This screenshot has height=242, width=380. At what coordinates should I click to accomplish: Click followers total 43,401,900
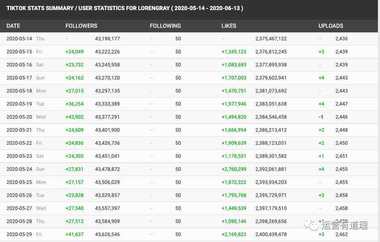click(108, 130)
